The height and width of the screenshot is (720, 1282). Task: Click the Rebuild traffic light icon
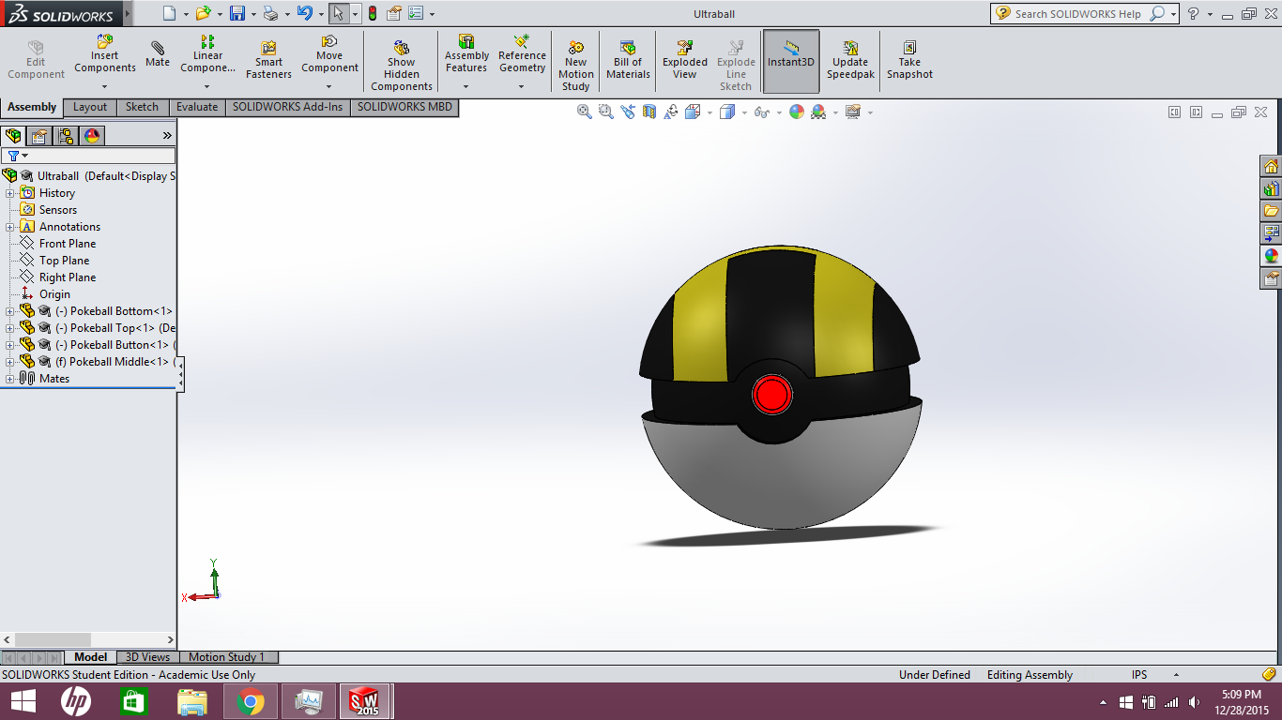(373, 14)
